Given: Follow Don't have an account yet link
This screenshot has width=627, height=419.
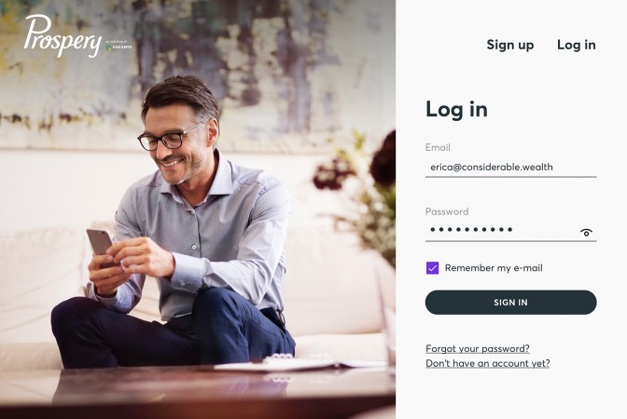Looking at the screenshot, I should [487, 363].
